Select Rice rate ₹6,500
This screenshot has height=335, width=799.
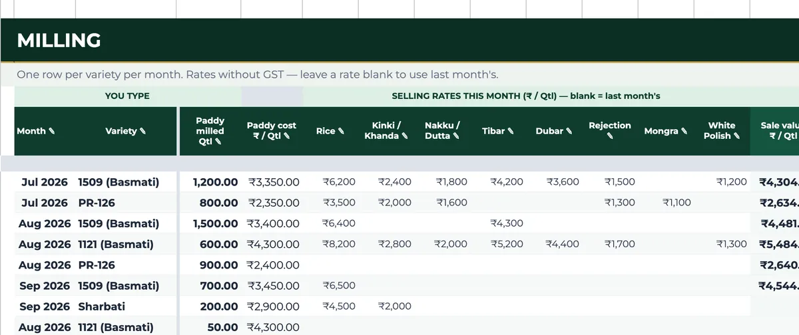click(339, 286)
